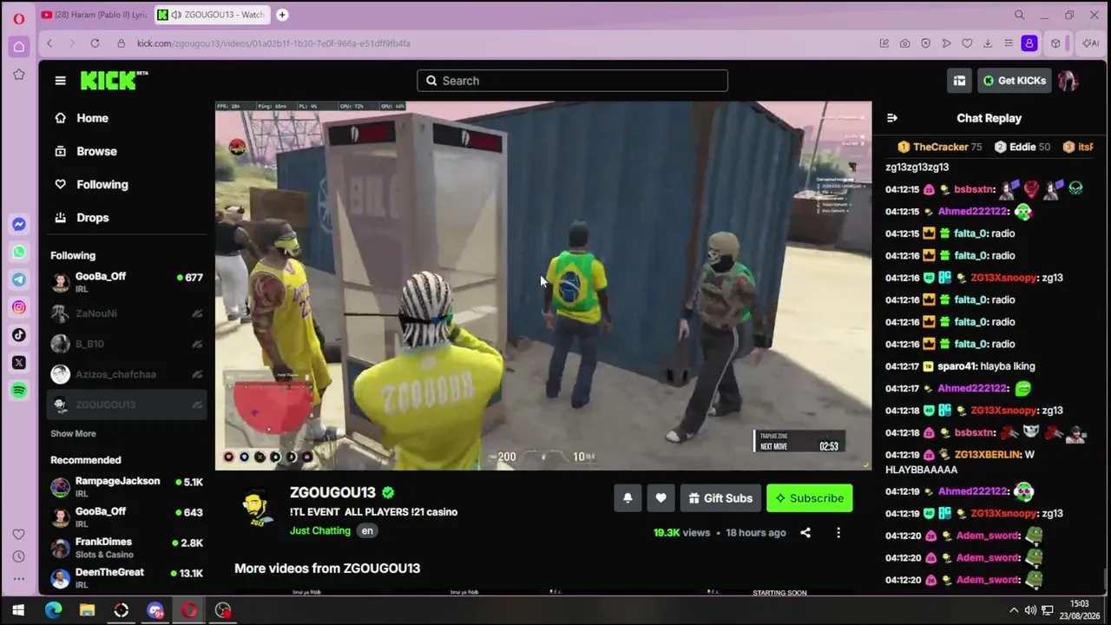Viewport: 1111px width, 625px height.
Task: Select the ZGOUGOU13 Kick tab
Action: [211, 15]
